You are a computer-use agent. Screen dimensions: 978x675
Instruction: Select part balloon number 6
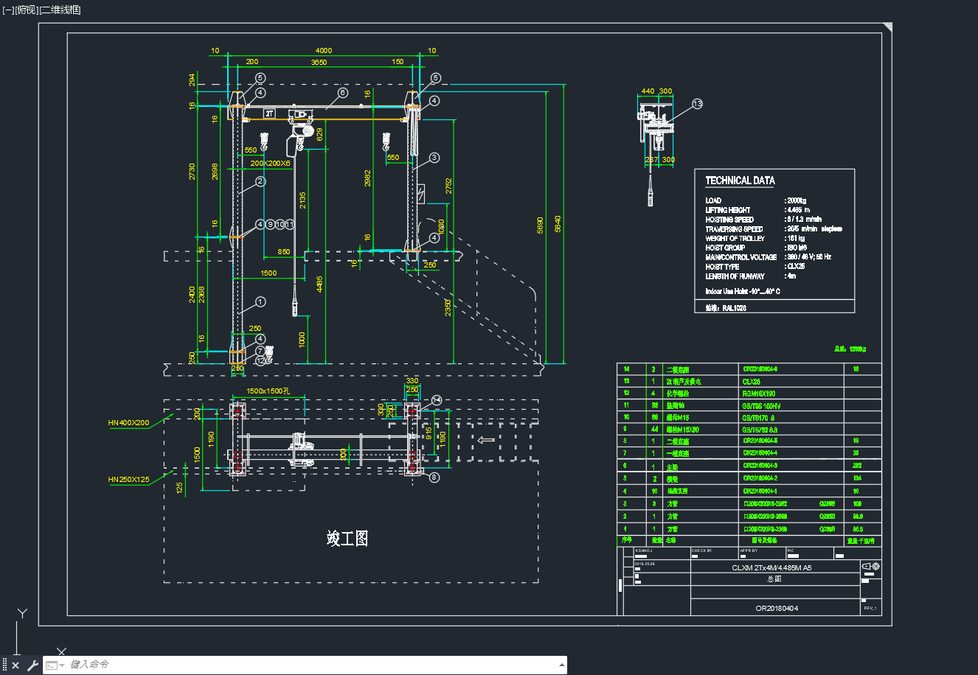[x=343, y=94]
